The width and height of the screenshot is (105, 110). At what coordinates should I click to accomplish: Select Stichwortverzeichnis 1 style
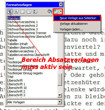pos(23,22)
